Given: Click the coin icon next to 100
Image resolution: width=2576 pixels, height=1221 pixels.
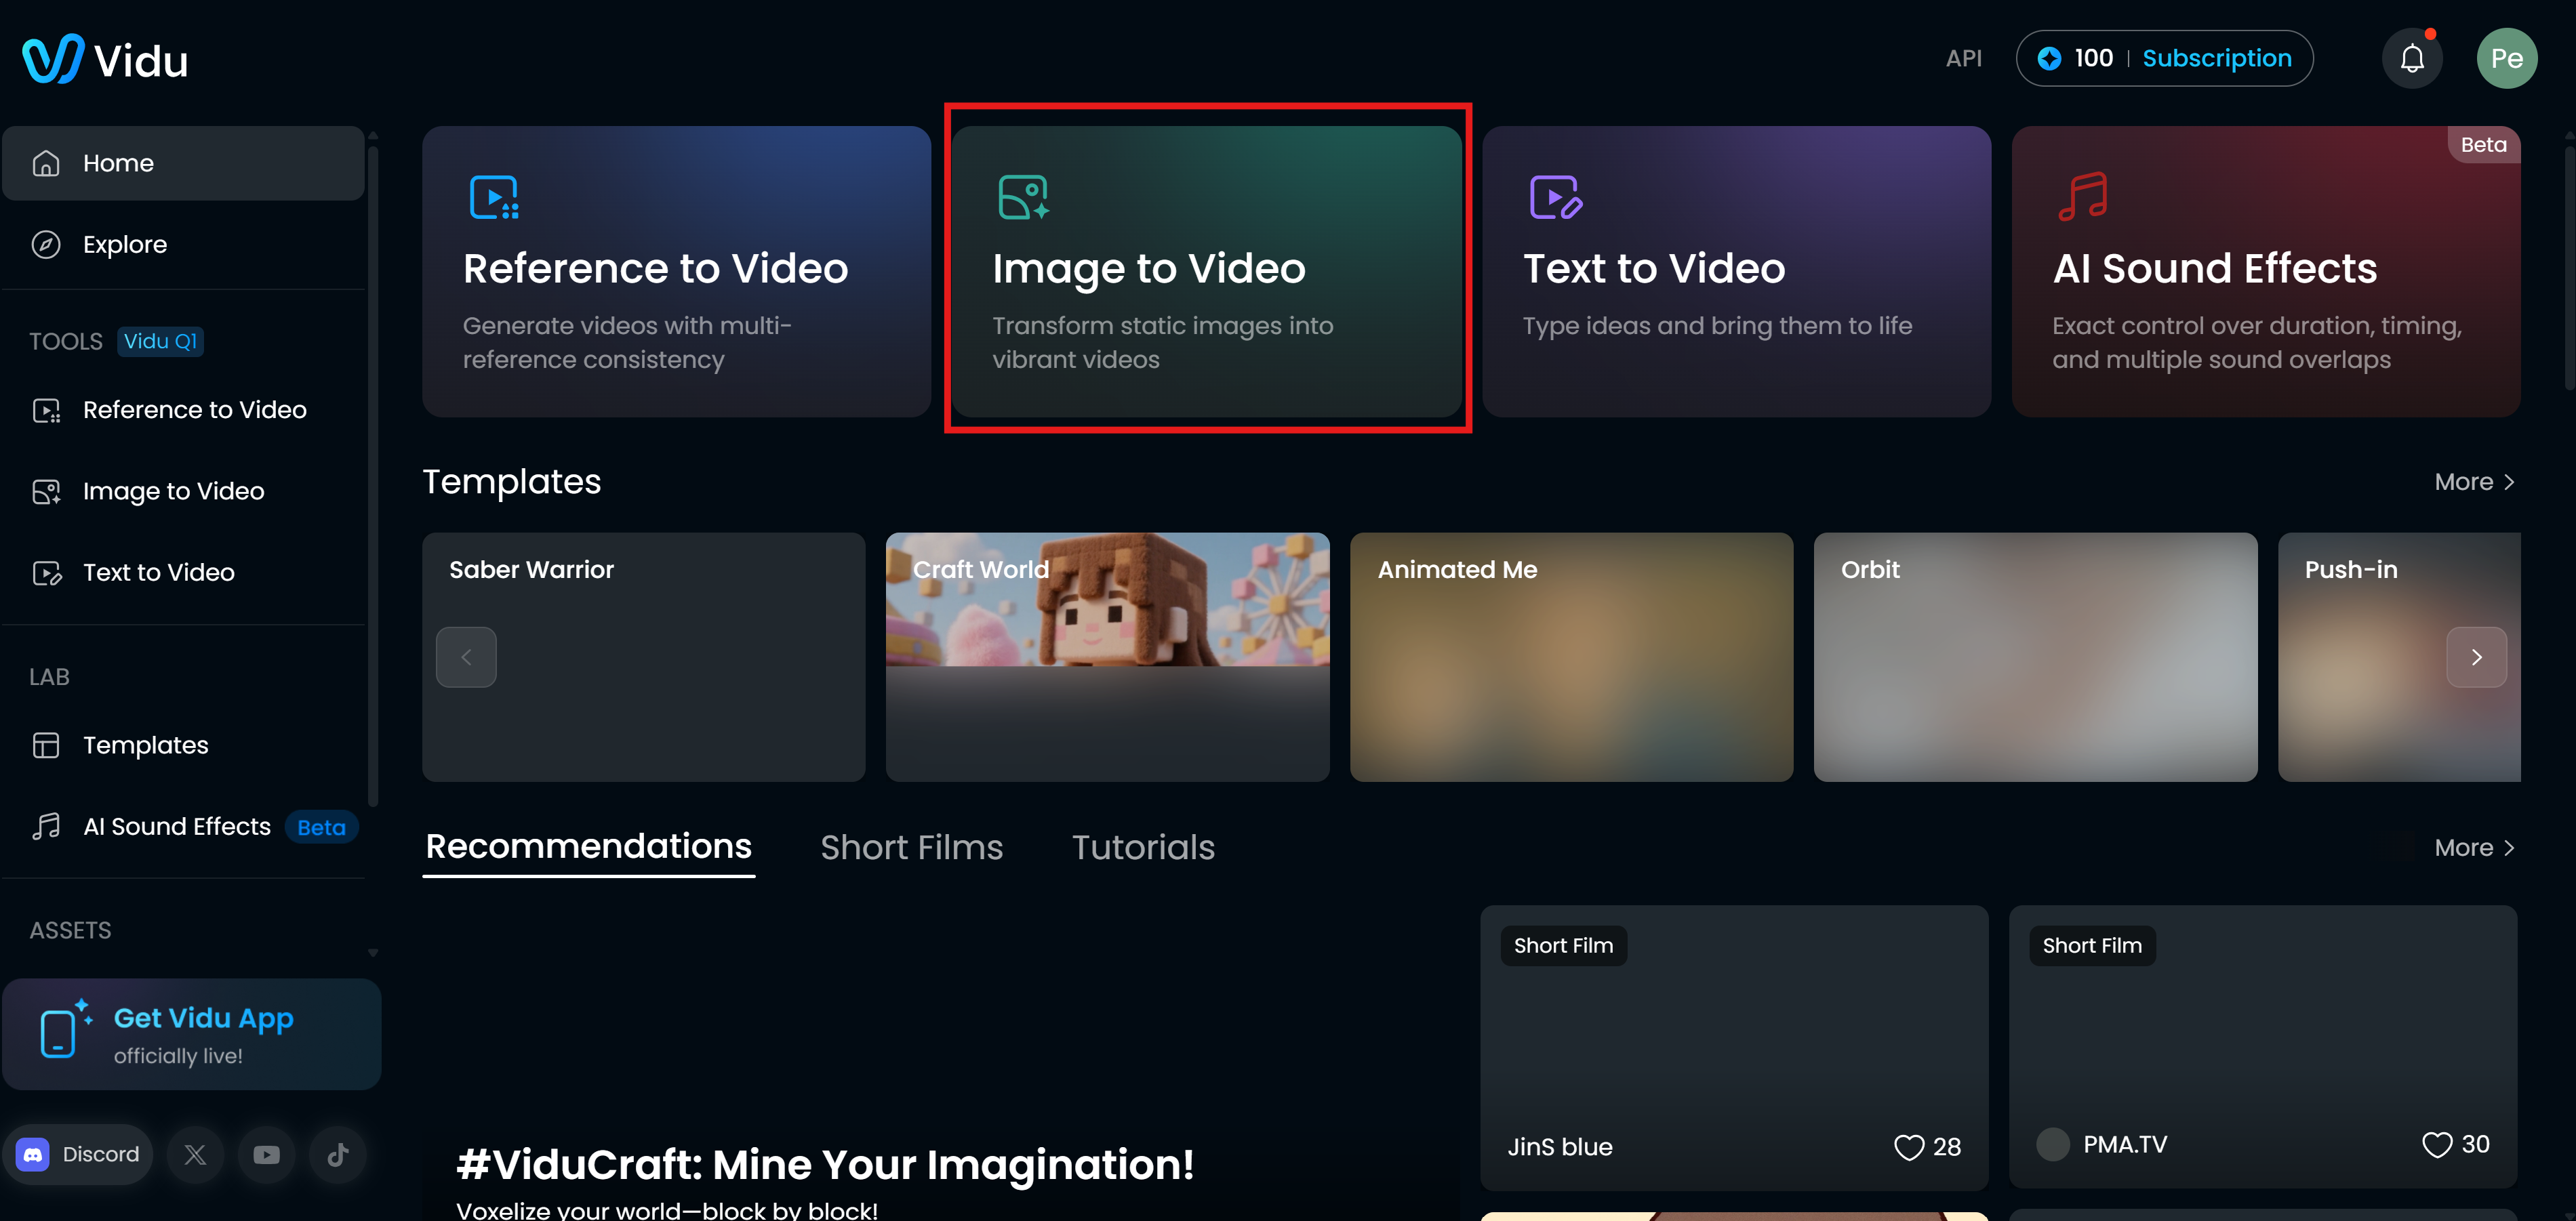Looking at the screenshot, I should coord(2050,58).
